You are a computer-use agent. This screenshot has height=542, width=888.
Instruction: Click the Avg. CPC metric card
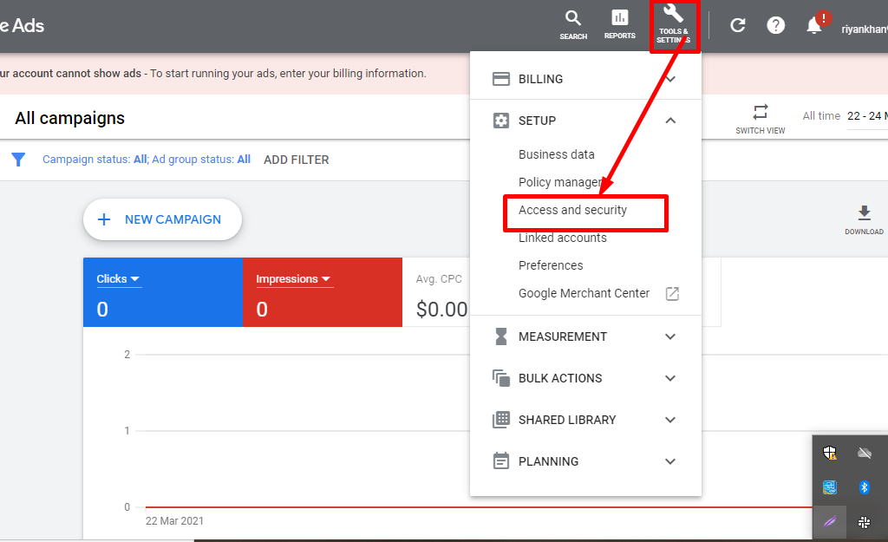pyautogui.click(x=436, y=292)
